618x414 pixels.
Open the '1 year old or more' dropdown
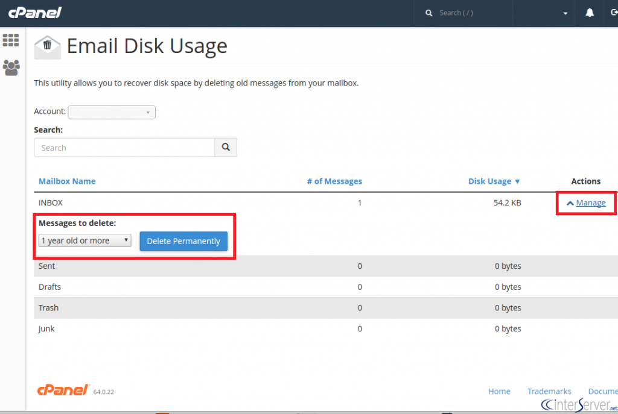pyautogui.click(x=84, y=240)
